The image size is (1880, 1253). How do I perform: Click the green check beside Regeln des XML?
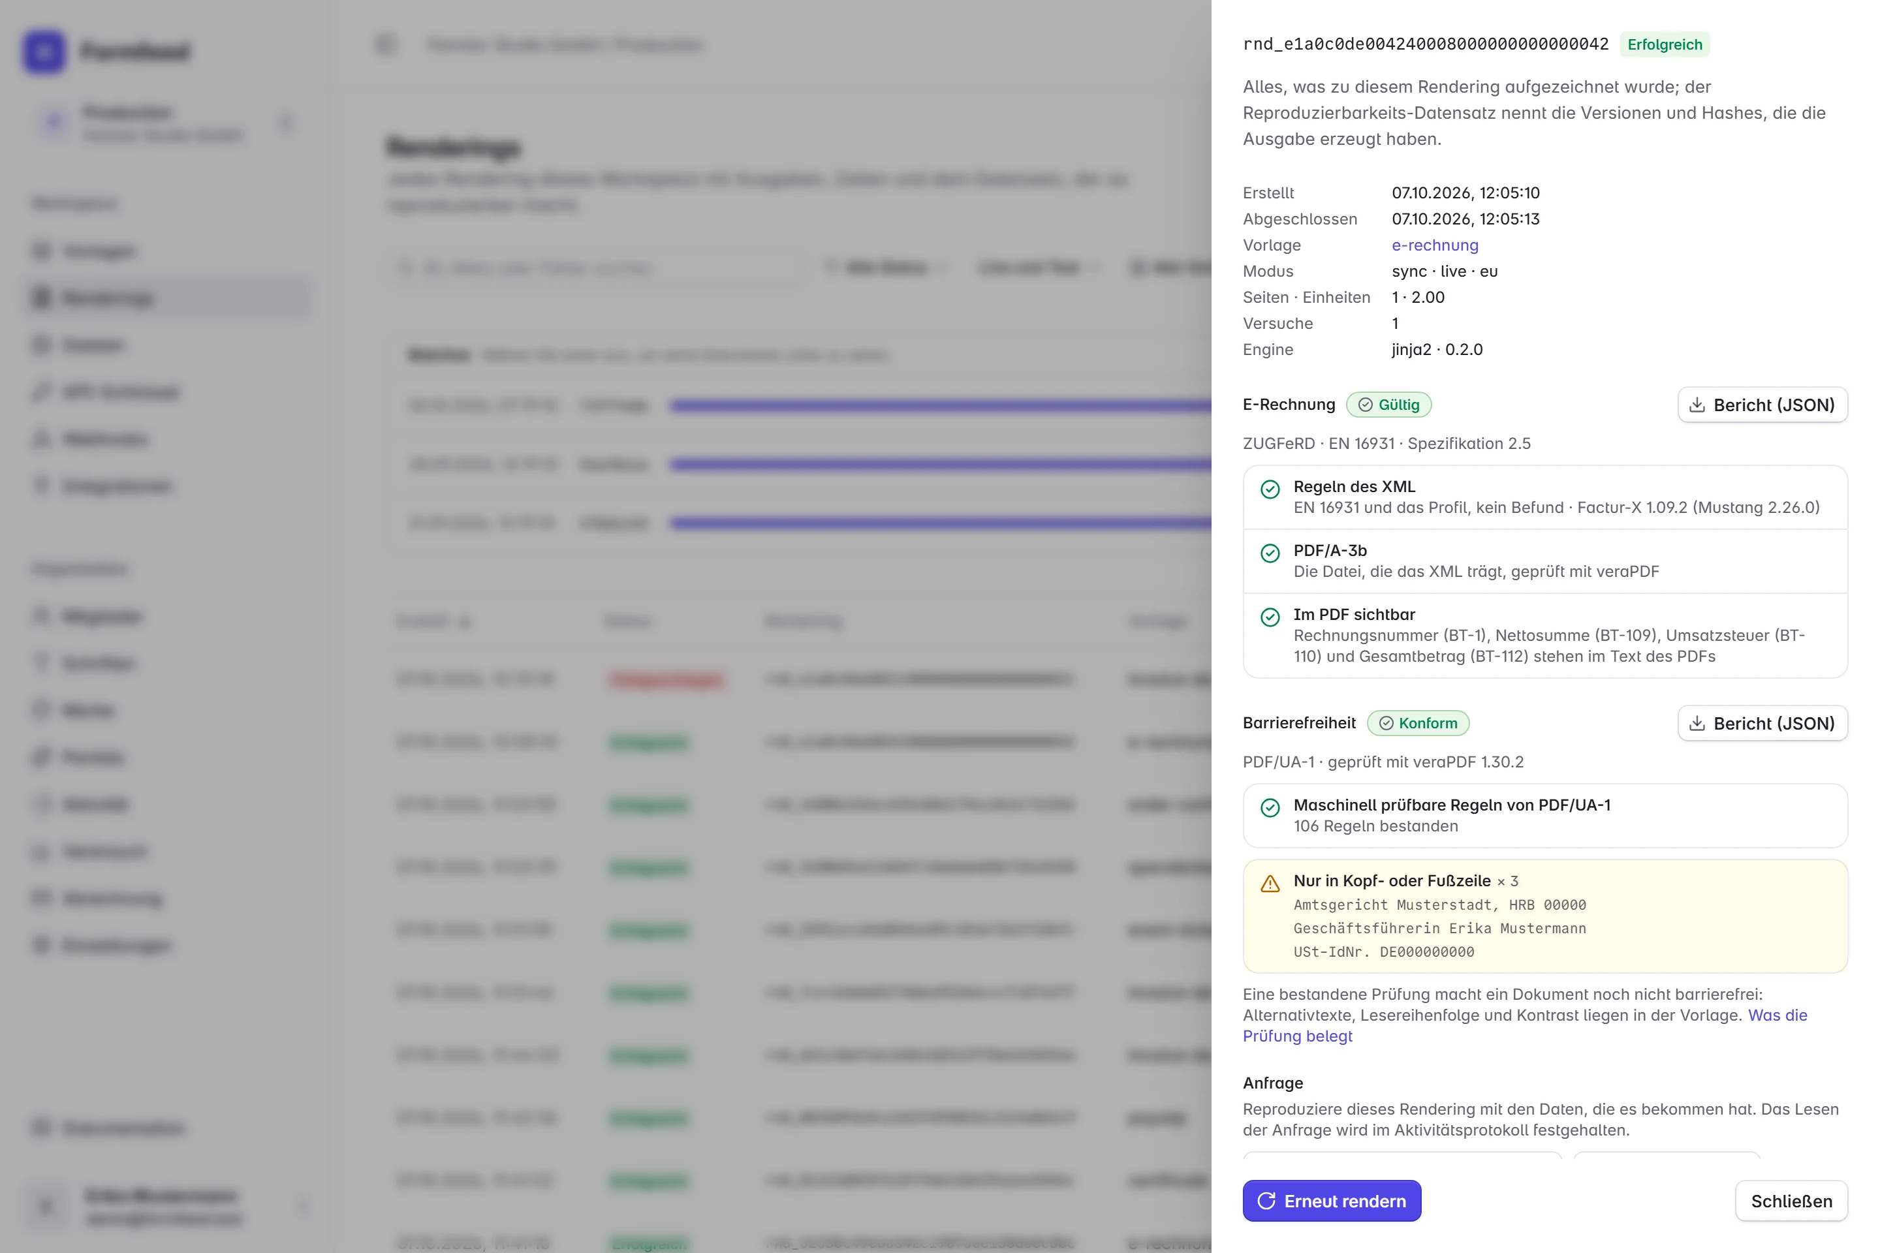coord(1270,489)
